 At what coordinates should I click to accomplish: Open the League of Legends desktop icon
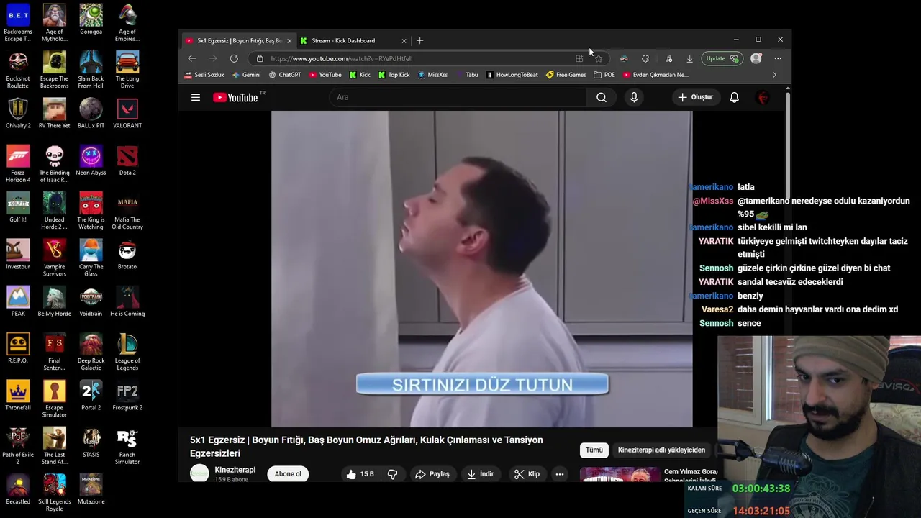click(127, 353)
